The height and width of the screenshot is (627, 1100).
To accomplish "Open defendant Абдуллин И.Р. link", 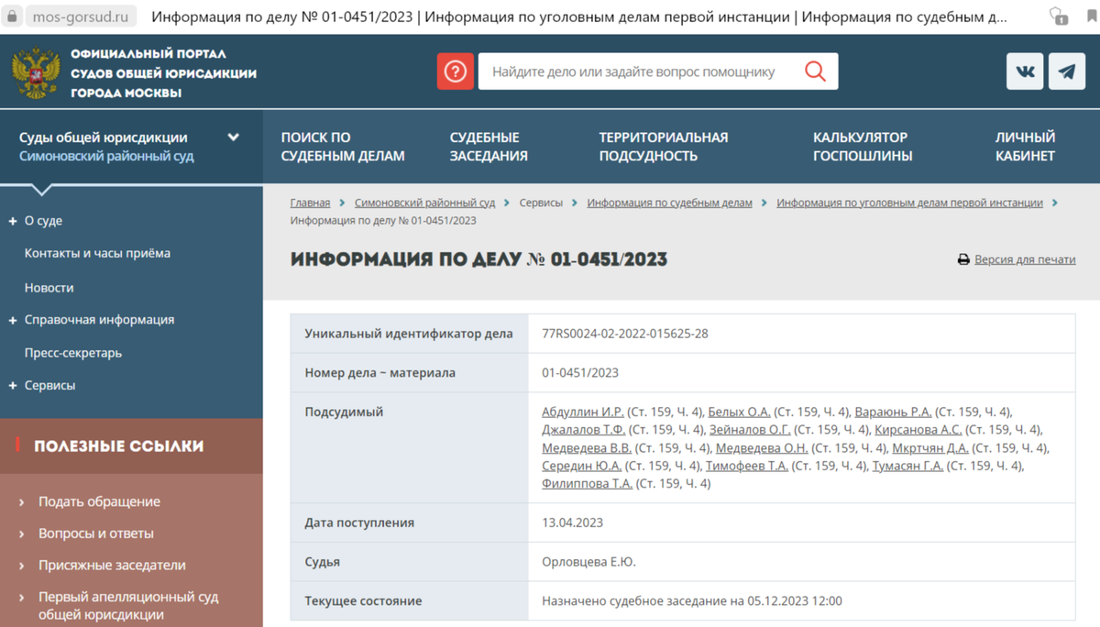I will (582, 412).
